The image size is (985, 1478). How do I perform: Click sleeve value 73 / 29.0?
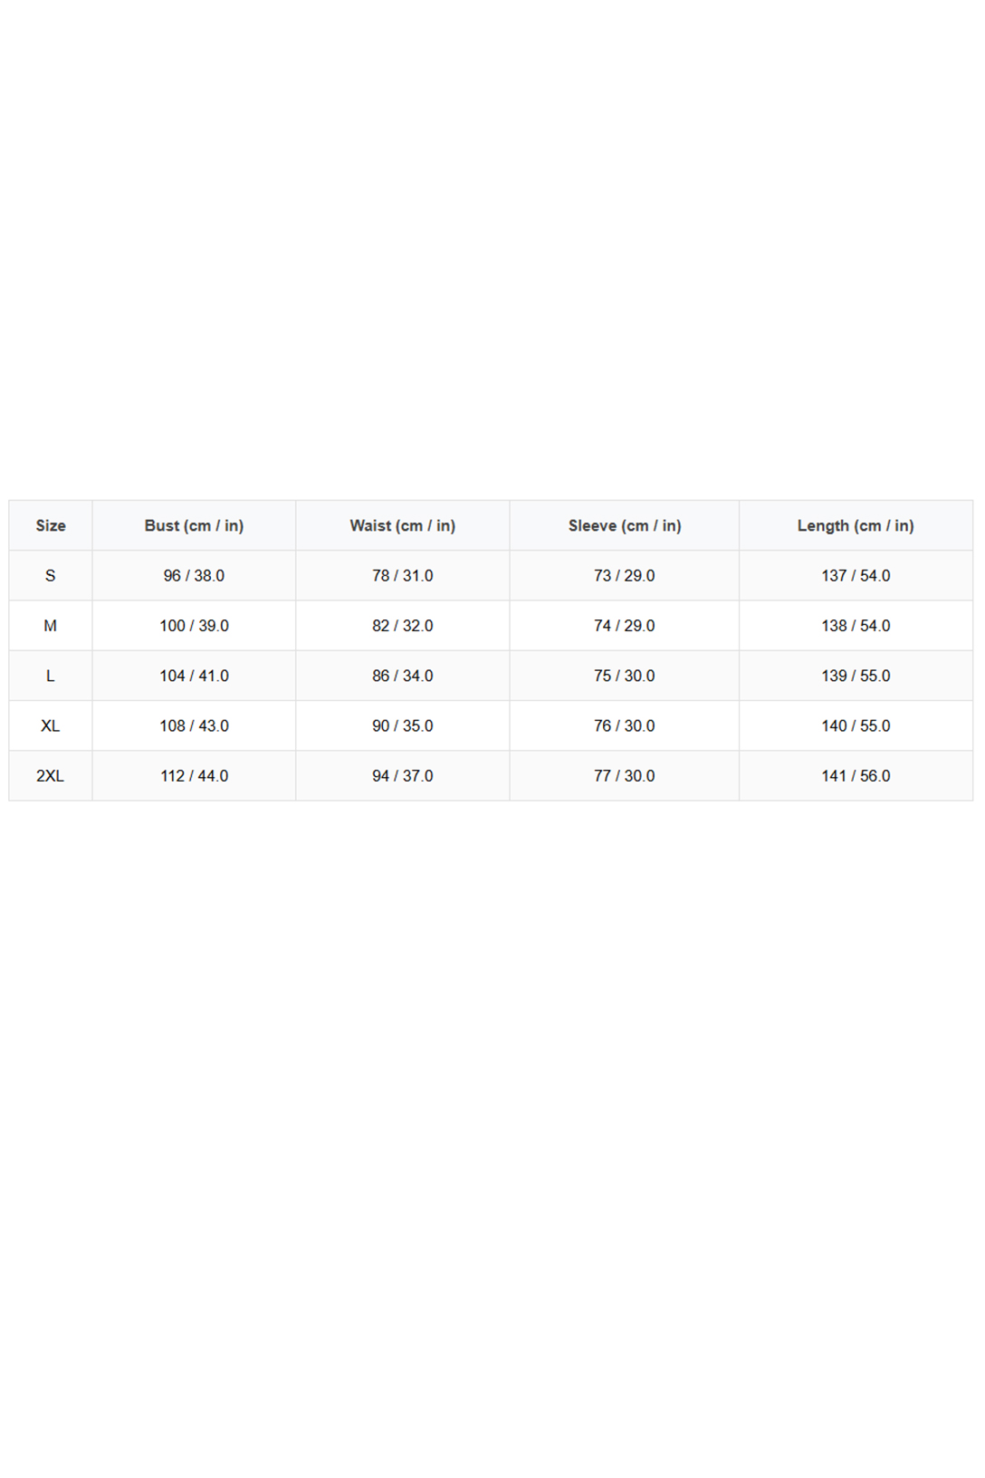tap(625, 576)
